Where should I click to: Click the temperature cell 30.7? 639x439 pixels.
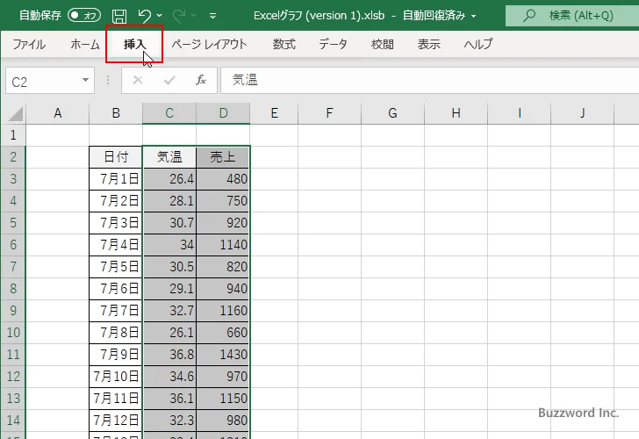pos(169,222)
